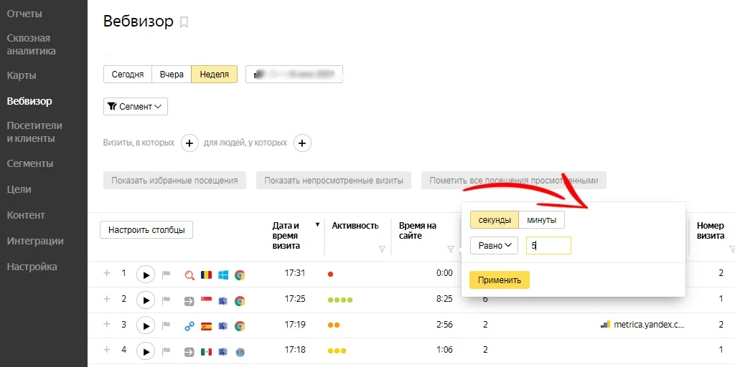The width and height of the screenshot is (735, 367).
Task: Add condition plus after для людей, у которых
Action: [x=302, y=143]
